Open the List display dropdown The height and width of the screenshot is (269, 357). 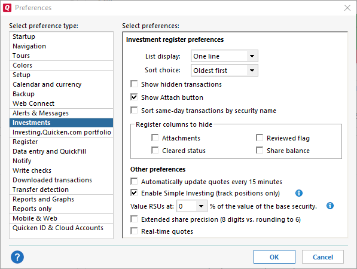tap(224, 56)
